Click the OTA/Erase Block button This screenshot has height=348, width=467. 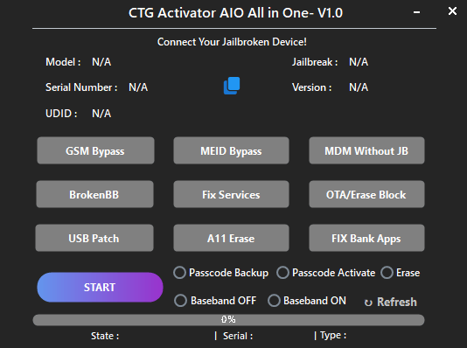pyautogui.click(x=366, y=194)
